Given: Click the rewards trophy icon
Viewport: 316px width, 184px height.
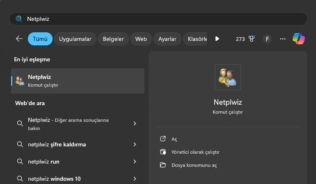Looking at the screenshot, I should (x=251, y=39).
